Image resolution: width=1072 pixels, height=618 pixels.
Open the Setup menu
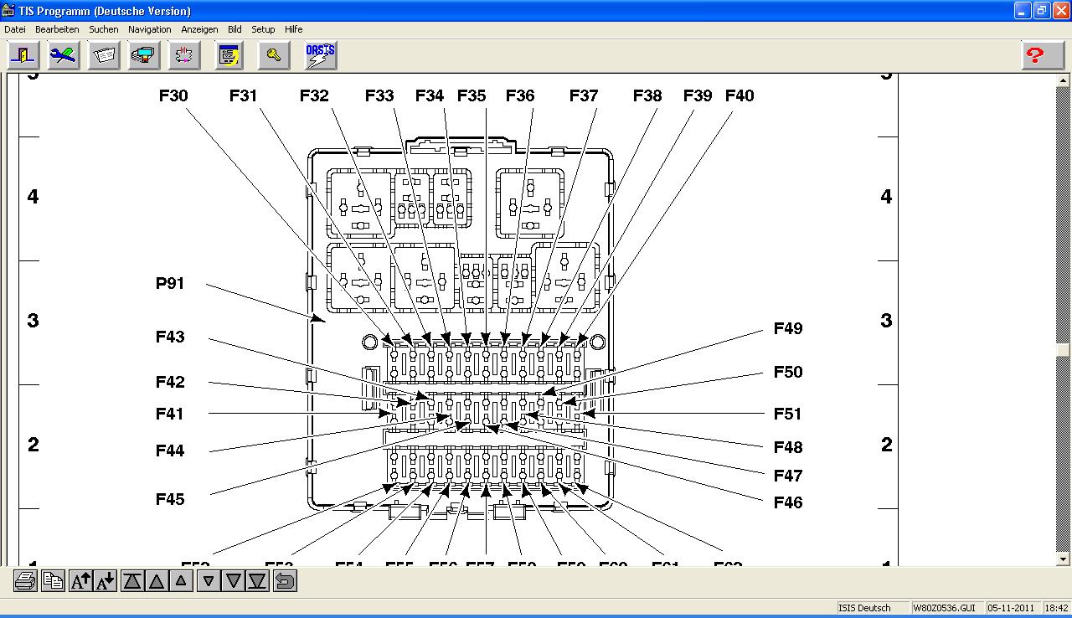263,29
